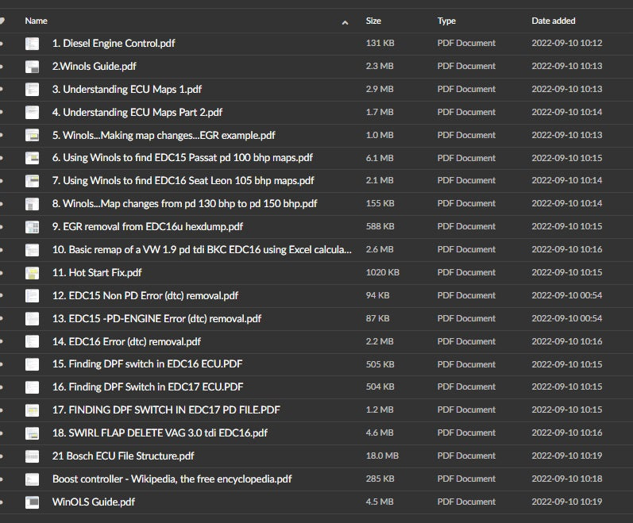Screen dimensions: 633x523
Task: Sort files by the Date added column
Action: point(554,21)
